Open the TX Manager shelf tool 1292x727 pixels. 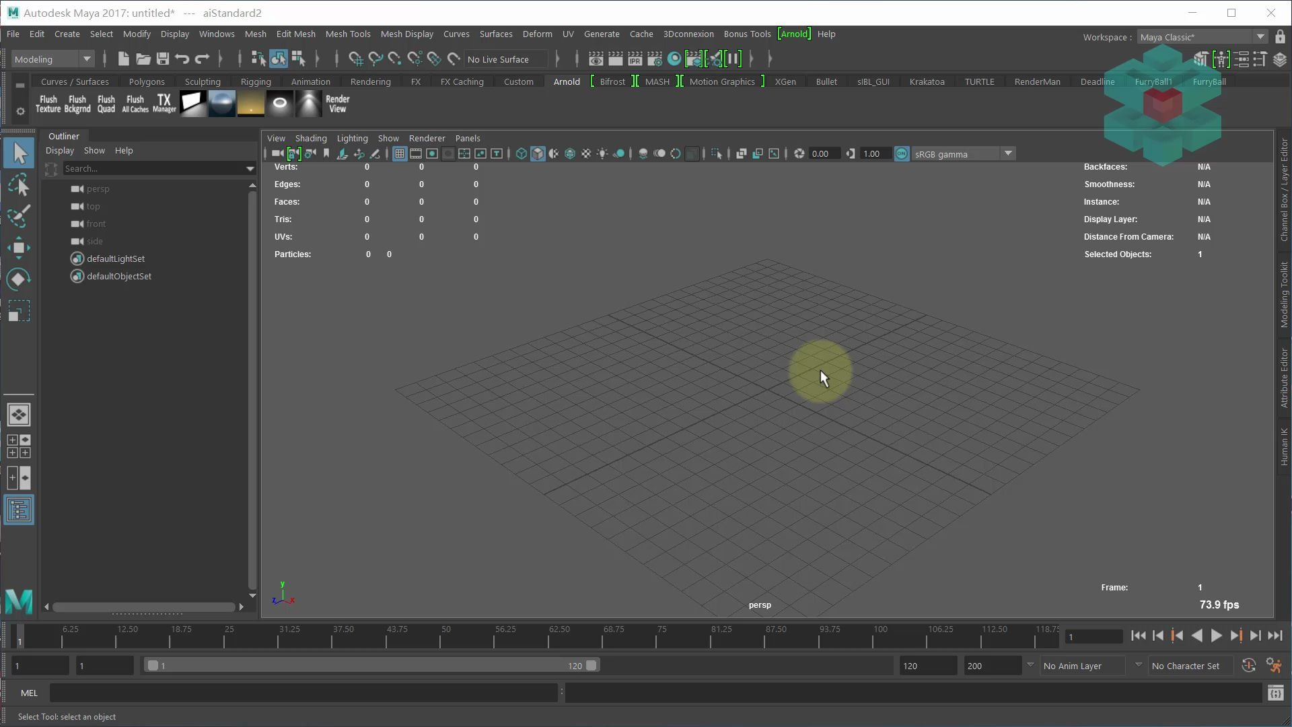tap(164, 104)
